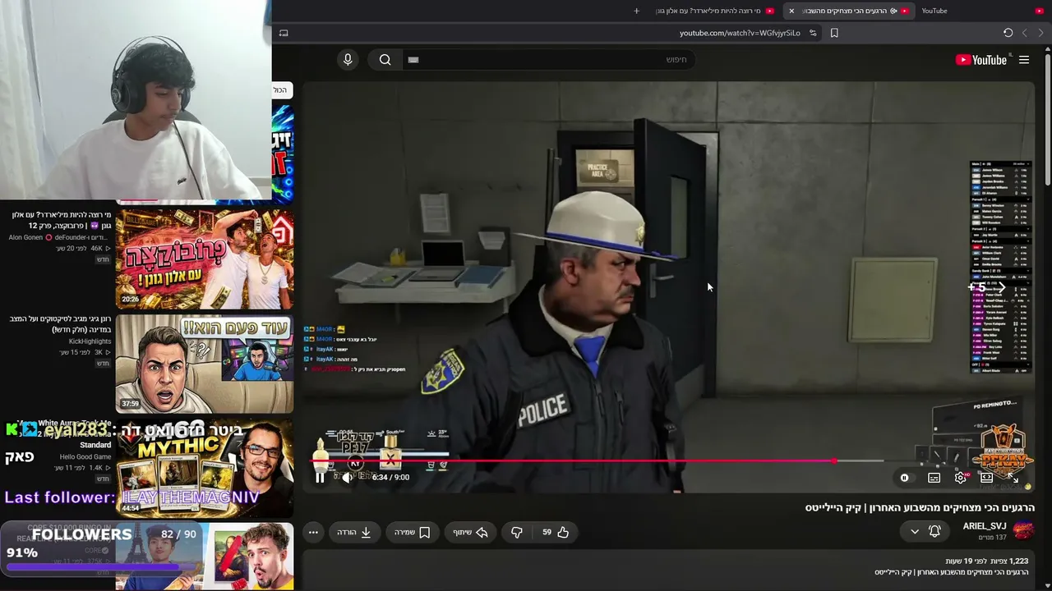Click the Share (שיתוף) button
Viewport: 1052px width, 591px height.
tap(471, 532)
